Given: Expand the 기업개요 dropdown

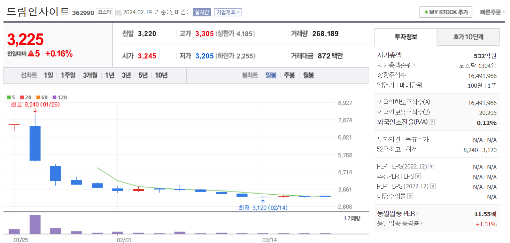Looking at the screenshot, I should (228, 12).
